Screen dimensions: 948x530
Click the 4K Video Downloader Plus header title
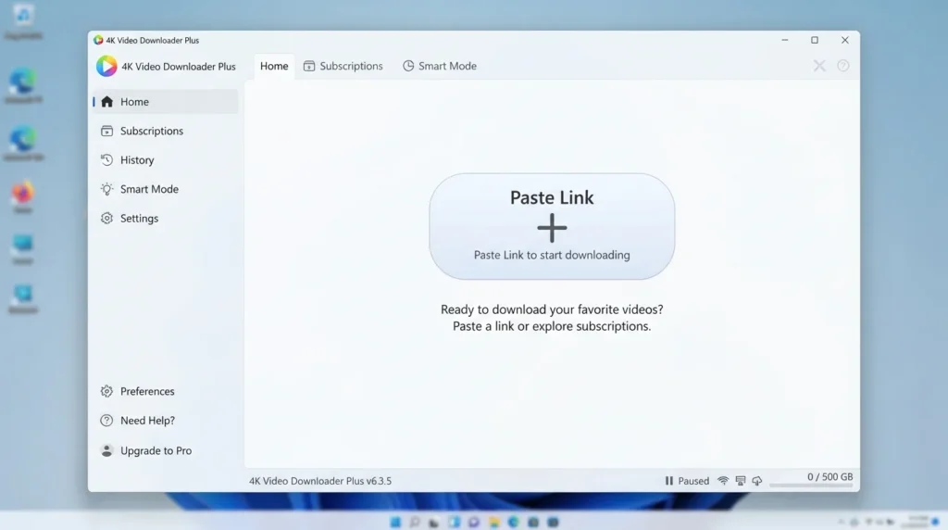(x=179, y=67)
